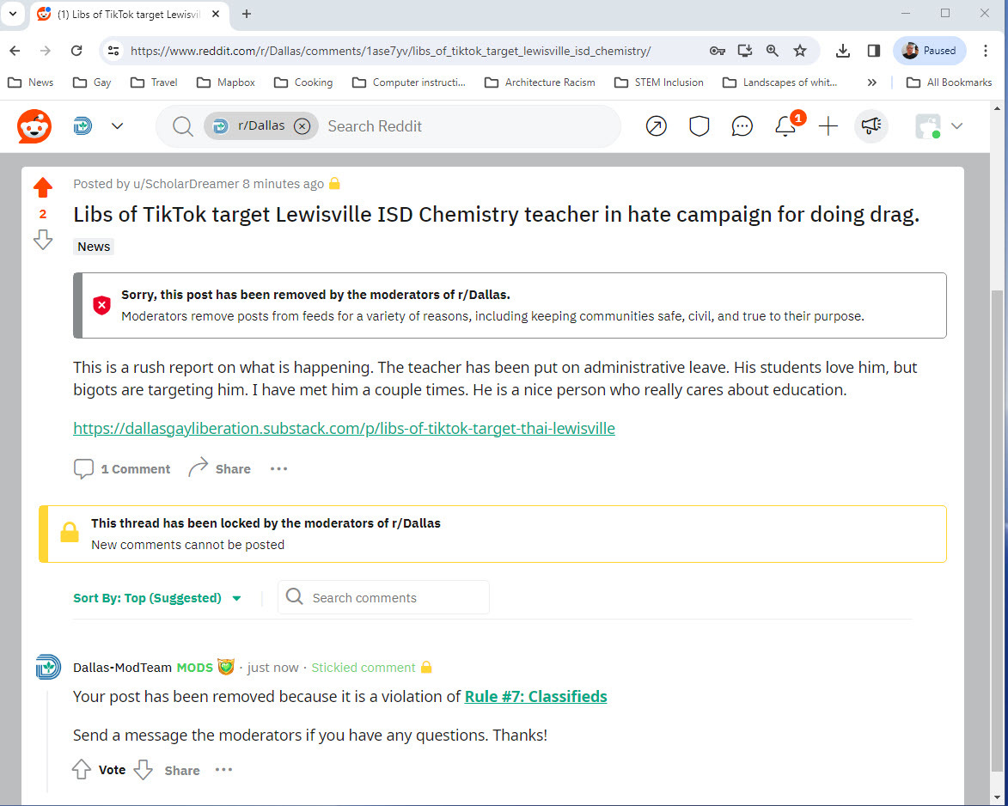Create a new post with plus icon
The width and height of the screenshot is (1008, 806).
tap(828, 126)
